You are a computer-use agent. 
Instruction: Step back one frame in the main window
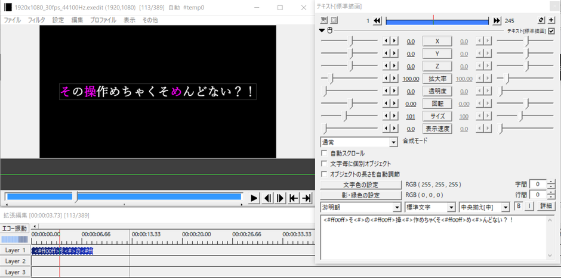[267, 198]
